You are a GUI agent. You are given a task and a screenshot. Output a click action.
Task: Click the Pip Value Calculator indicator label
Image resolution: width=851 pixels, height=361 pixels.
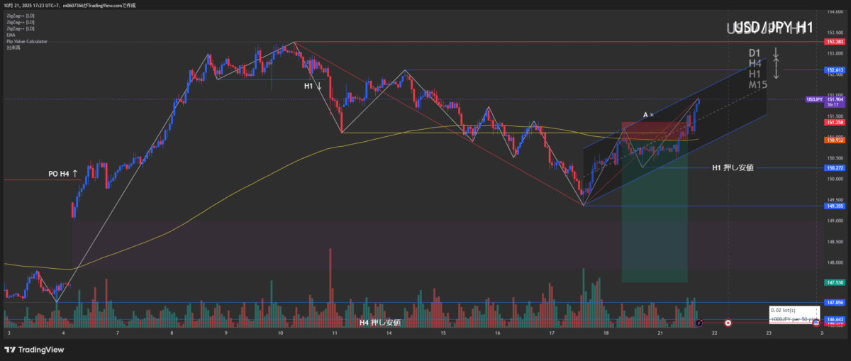26,41
